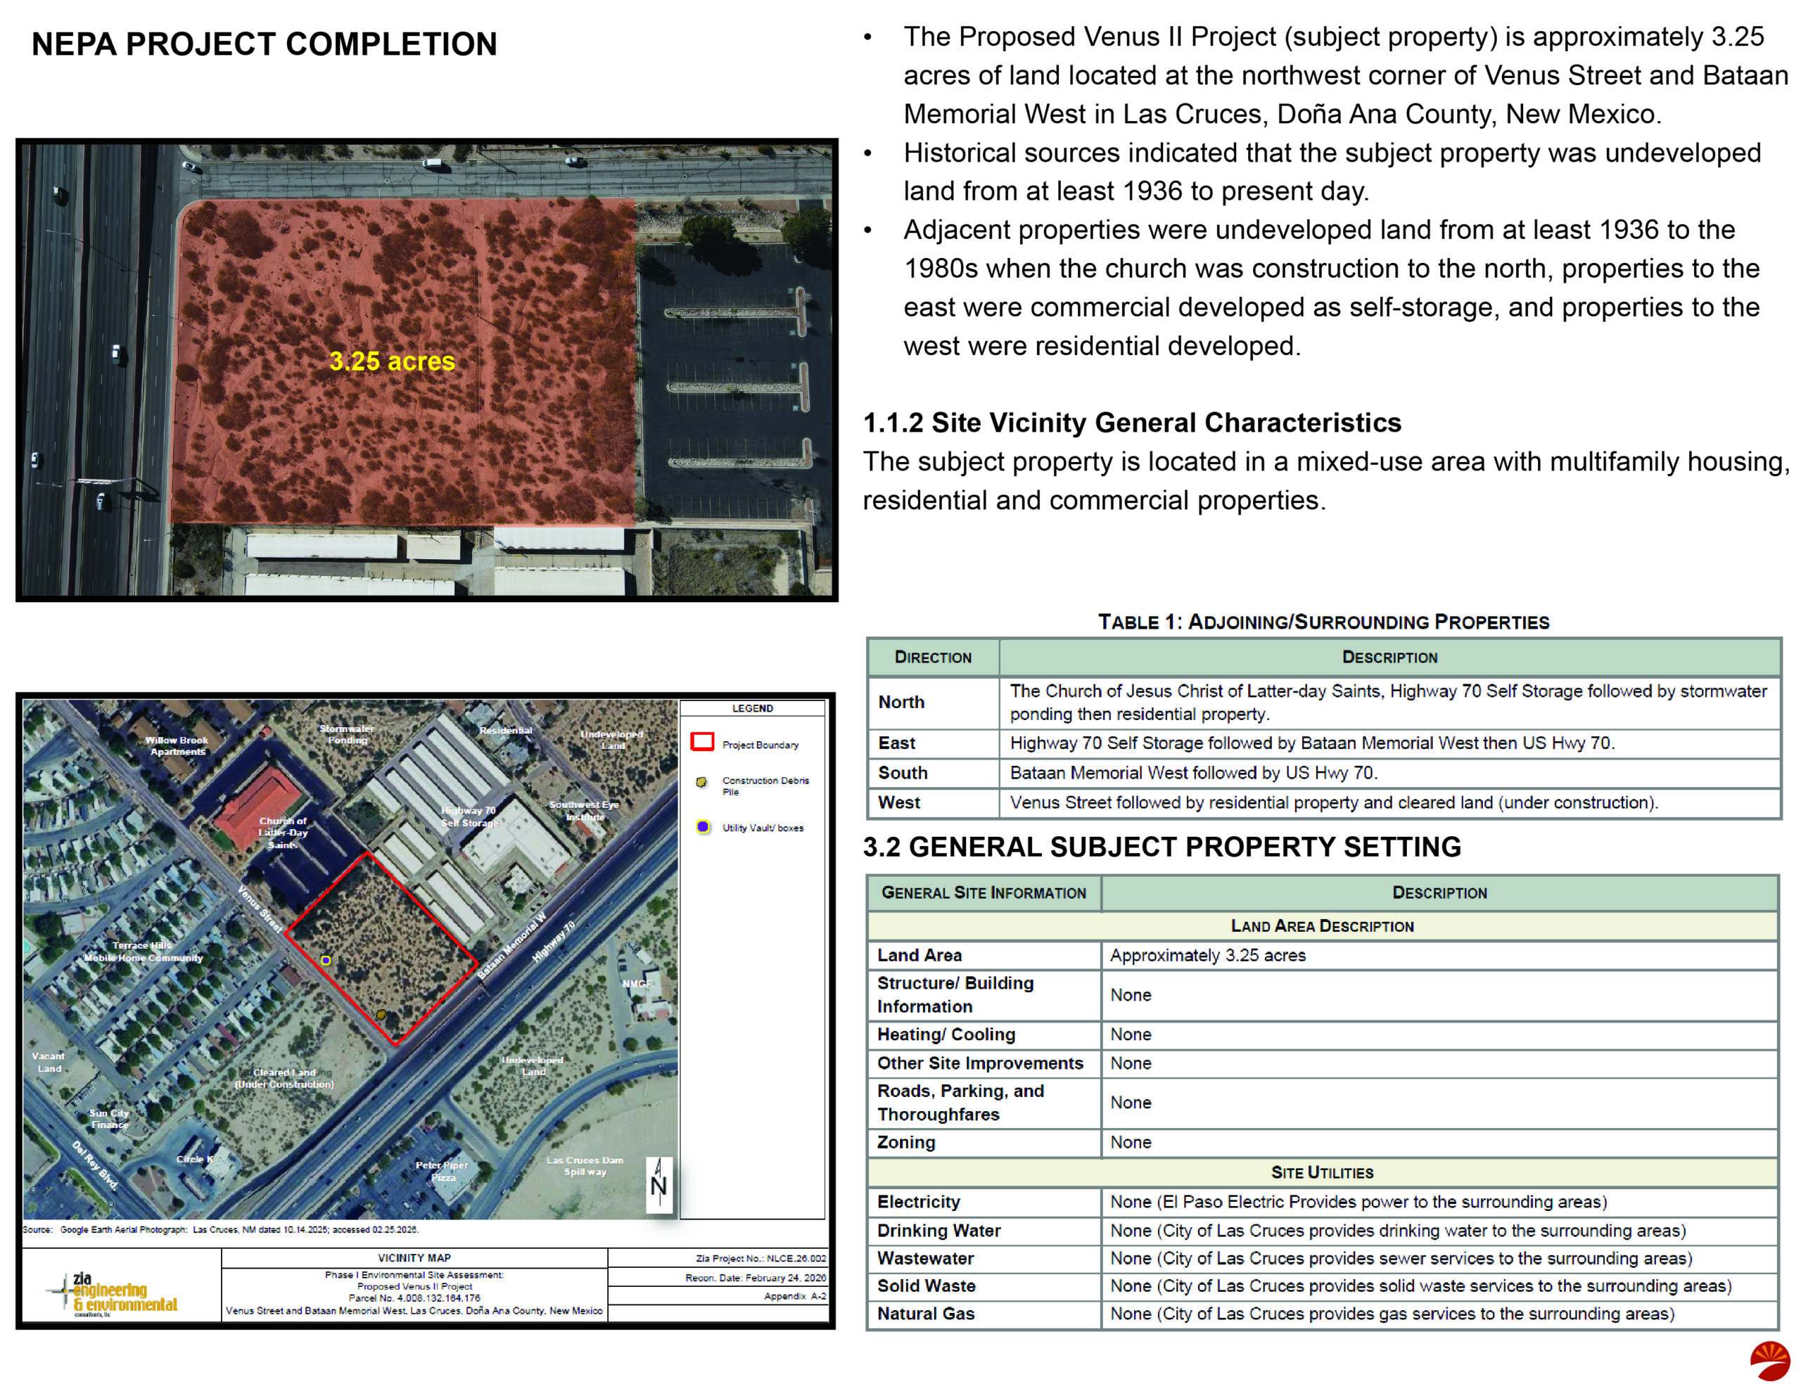The width and height of the screenshot is (1801, 1391).
Task: Click the yellow utility vault marker inside the boundary
Action: click(326, 960)
